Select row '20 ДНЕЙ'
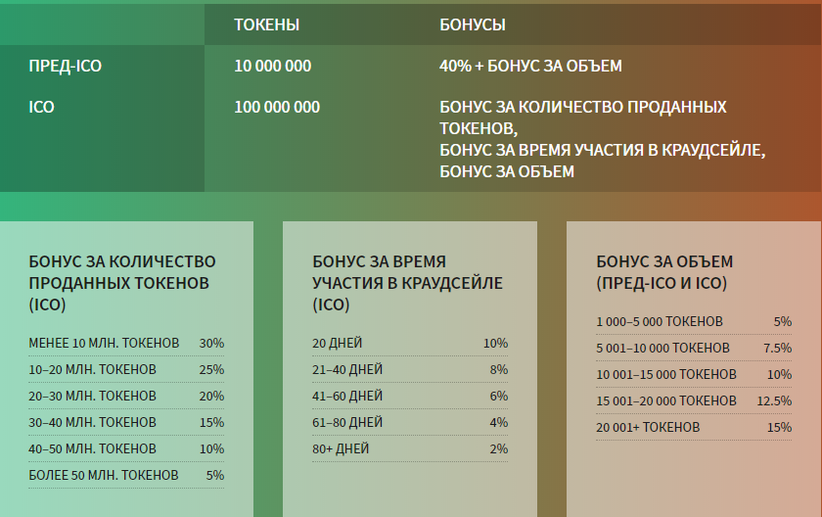Screen dimensions: 822x517 click(410, 343)
